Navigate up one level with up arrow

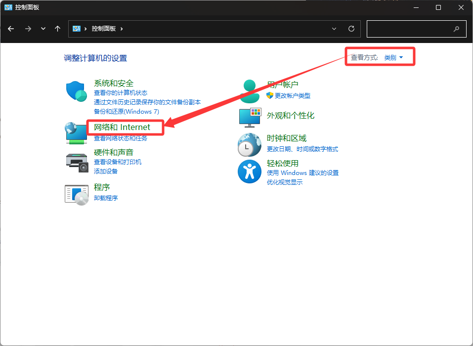pos(58,29)
